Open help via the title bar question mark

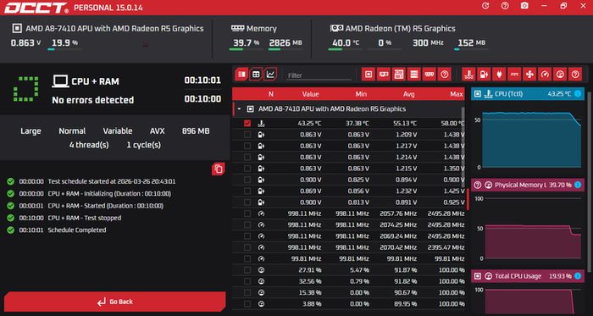click(505, 6)
